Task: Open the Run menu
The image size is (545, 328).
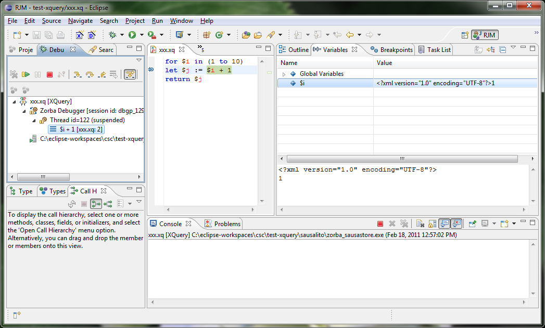Action: (x=157, y=21)
